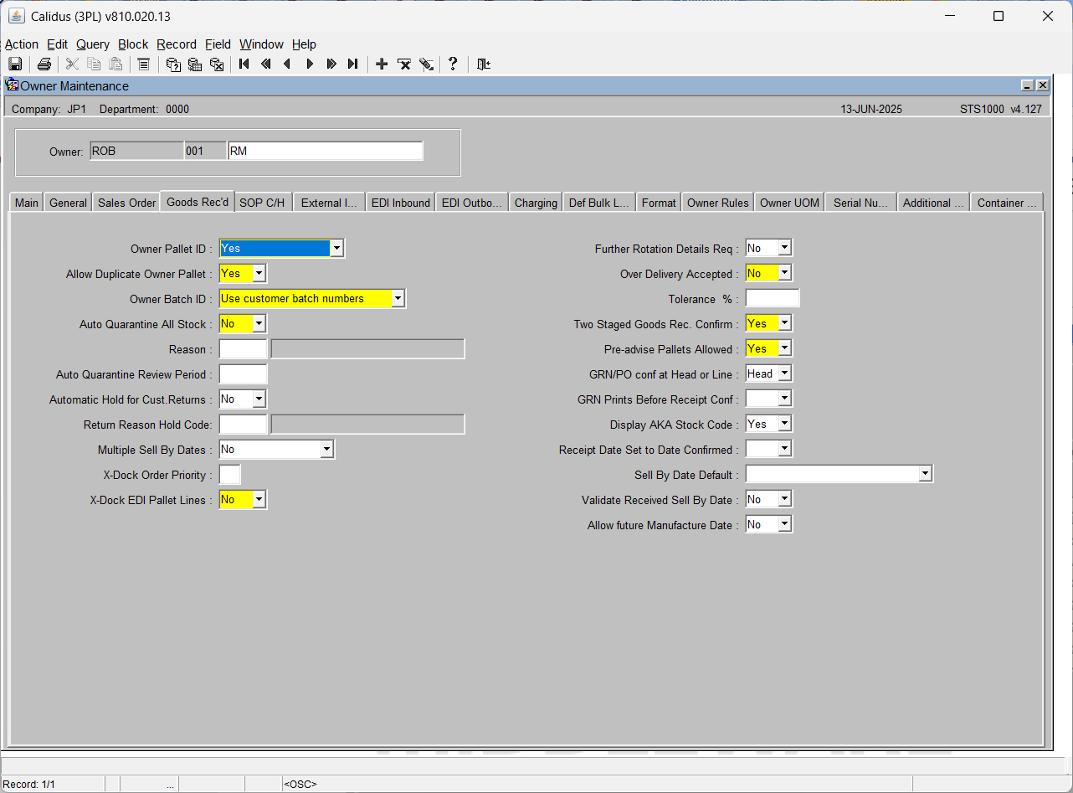Viewport: 1073px width, 793px height.
Task: Click the Tolerance % input field
Action: pos(773,299)
